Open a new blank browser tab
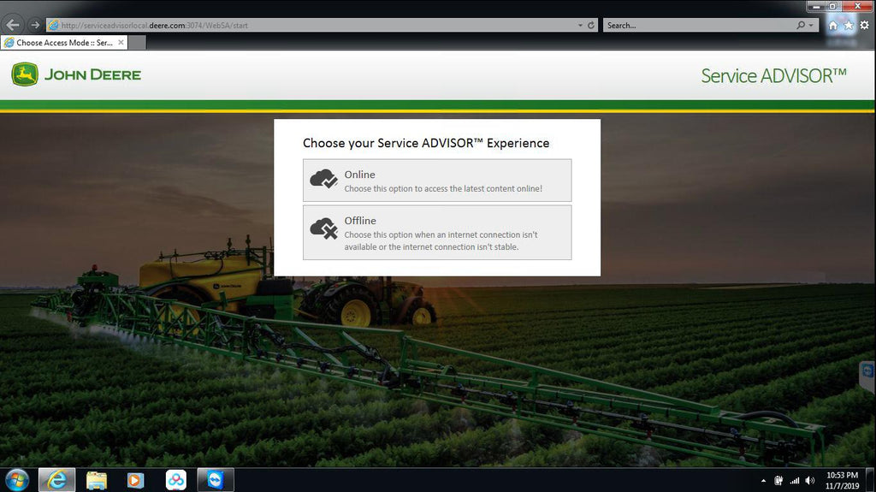 [x=137, y=42]
